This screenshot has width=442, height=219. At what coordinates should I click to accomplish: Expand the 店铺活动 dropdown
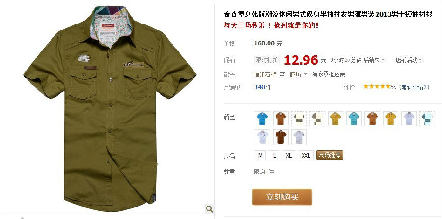409,60
